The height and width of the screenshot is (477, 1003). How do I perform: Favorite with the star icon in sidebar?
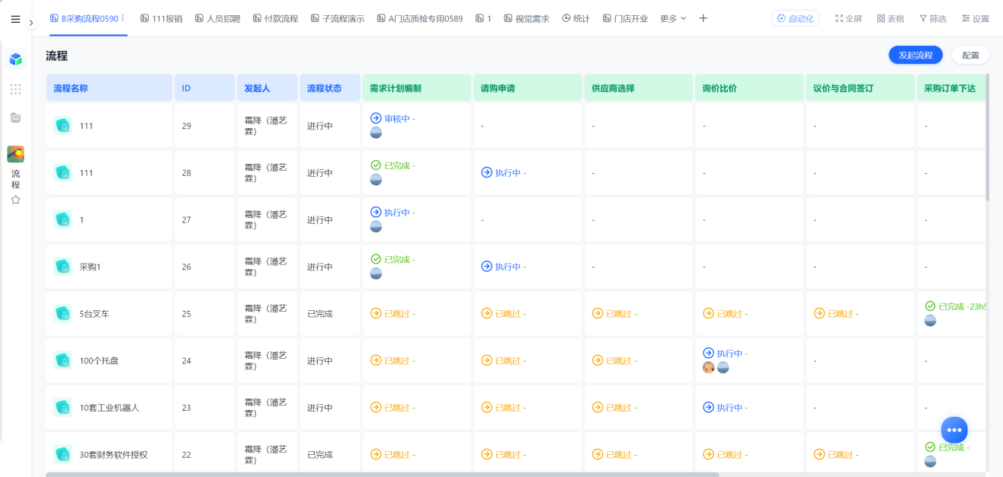pos(15,200)
